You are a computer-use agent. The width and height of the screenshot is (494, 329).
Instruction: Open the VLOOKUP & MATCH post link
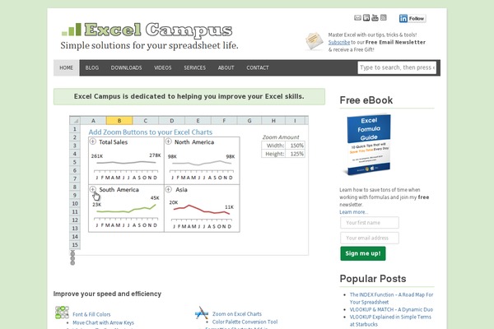point(391,309)
